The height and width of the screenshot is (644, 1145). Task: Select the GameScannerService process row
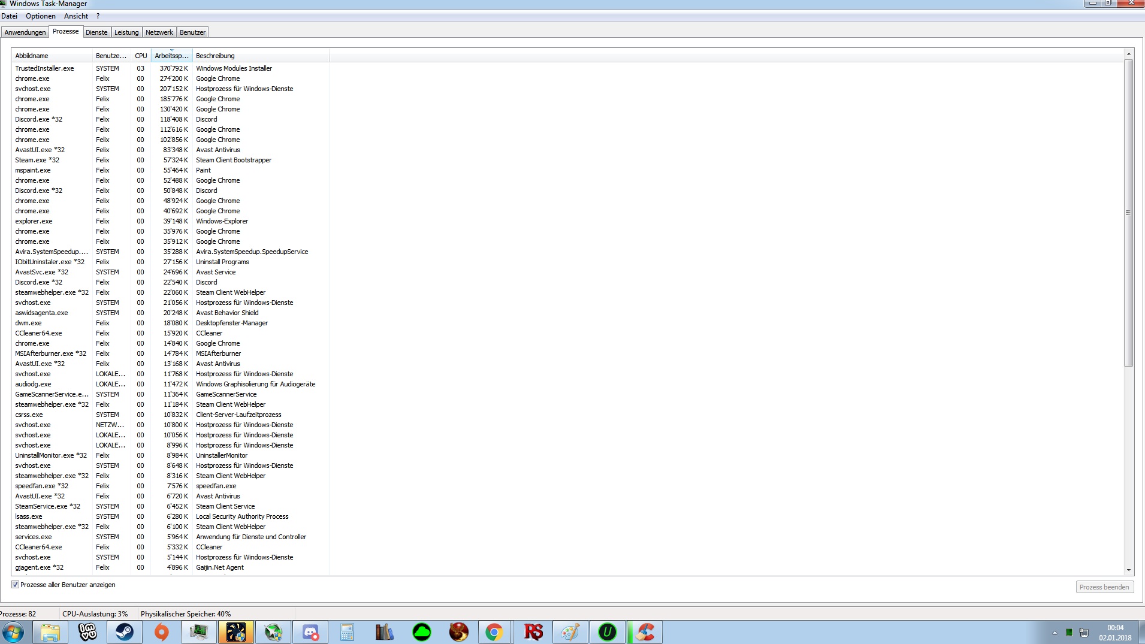tap(170, 394)
